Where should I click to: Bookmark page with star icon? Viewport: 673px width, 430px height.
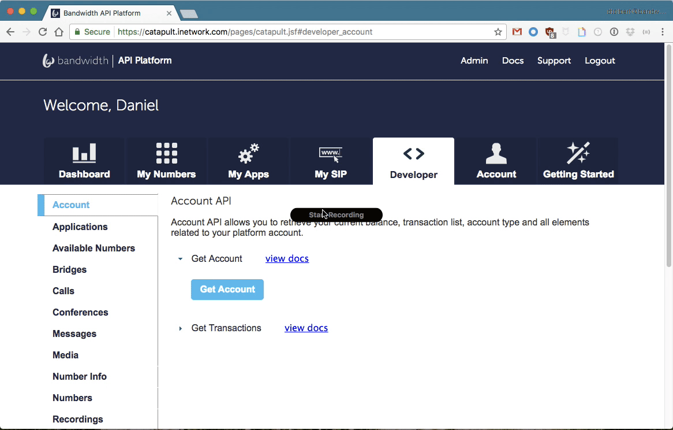coord(498,32)
